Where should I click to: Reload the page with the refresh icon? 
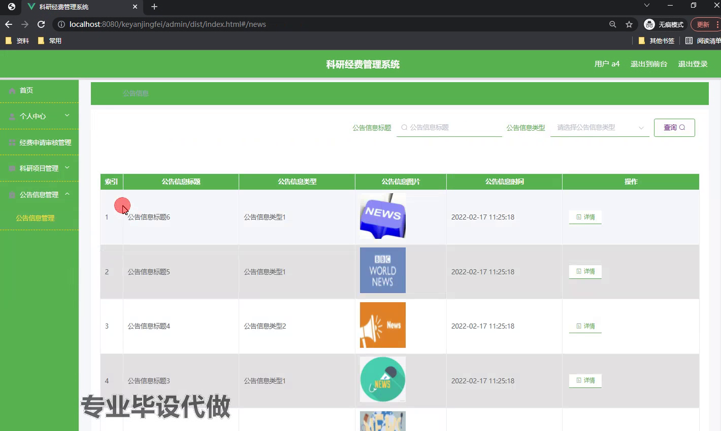point(41,24)
